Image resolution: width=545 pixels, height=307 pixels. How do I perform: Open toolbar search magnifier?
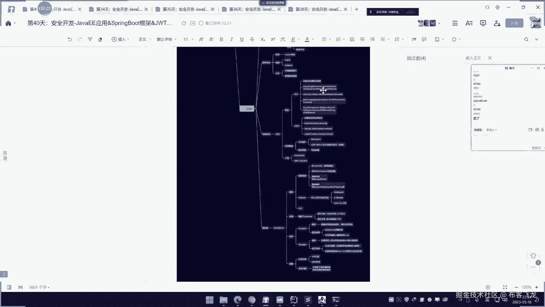point(526,40)
